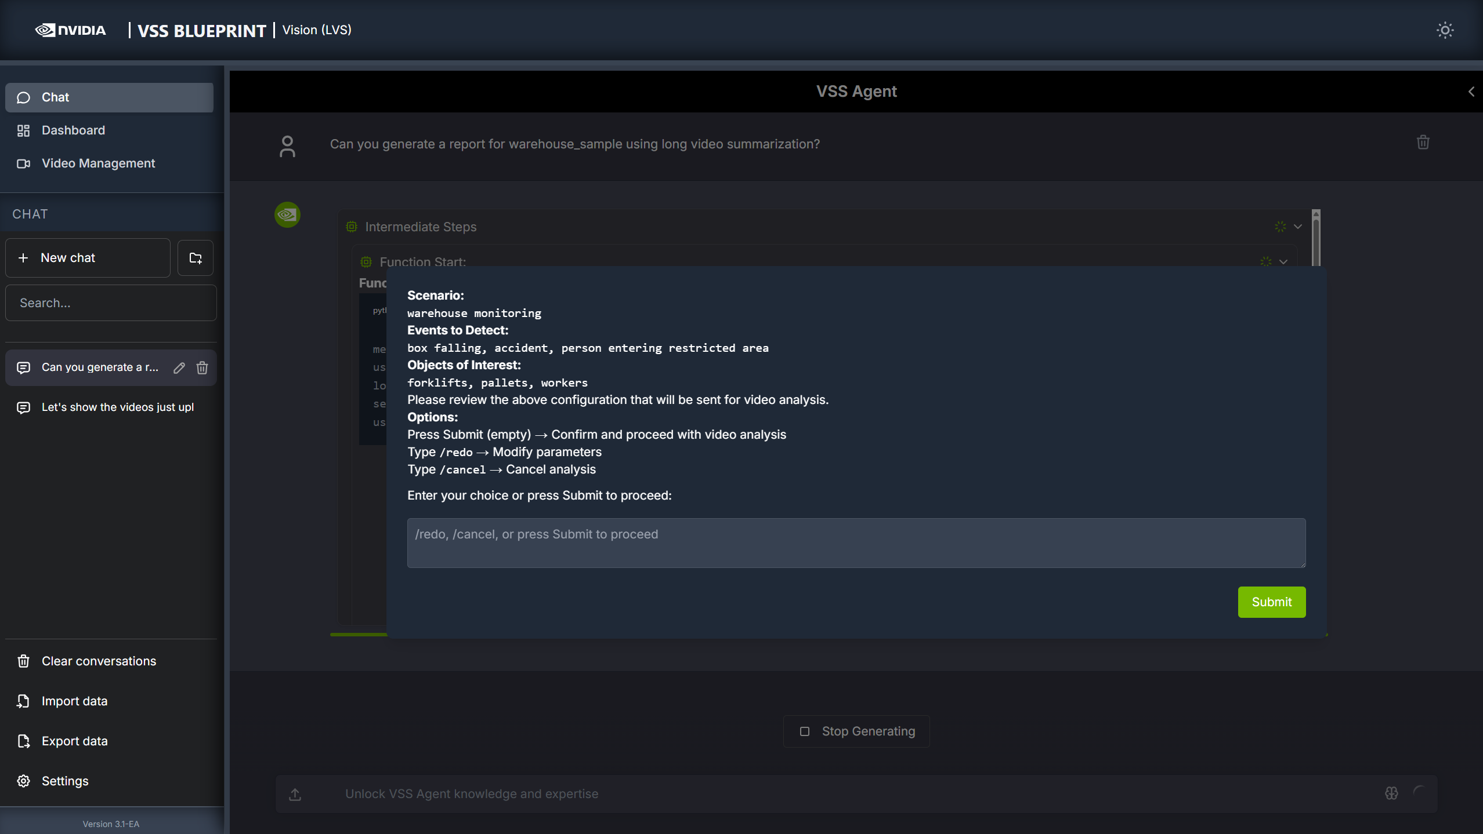Click the brain icon in message bar
Image resolution: width=1483 pixels, height=834 pixels.
pos(1391,793)
